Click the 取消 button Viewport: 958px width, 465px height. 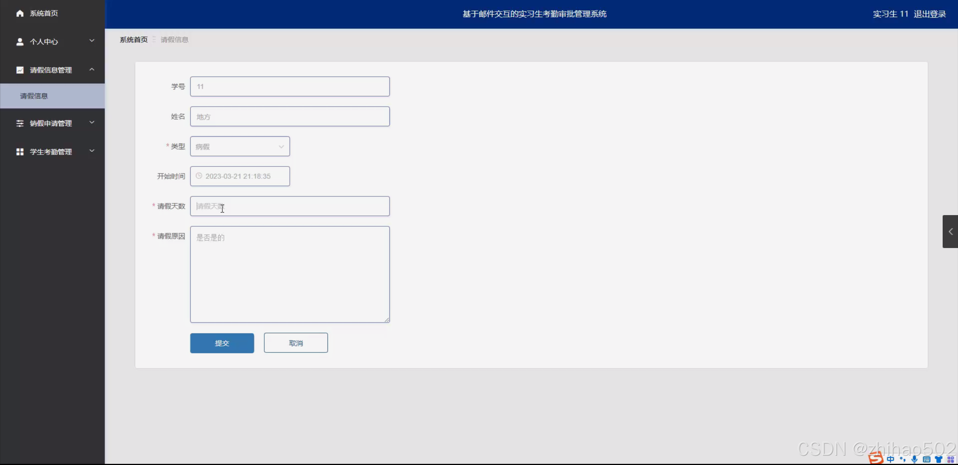(x=295, y=343)
